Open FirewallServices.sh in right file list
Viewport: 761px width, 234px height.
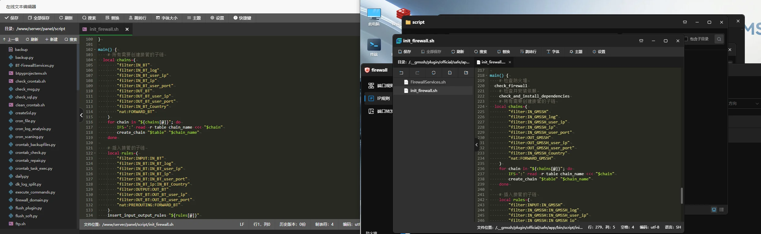[428, 82]
